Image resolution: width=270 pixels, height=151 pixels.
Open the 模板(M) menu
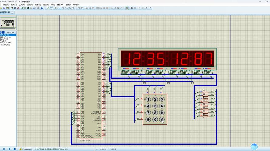(x=60, y=5)
